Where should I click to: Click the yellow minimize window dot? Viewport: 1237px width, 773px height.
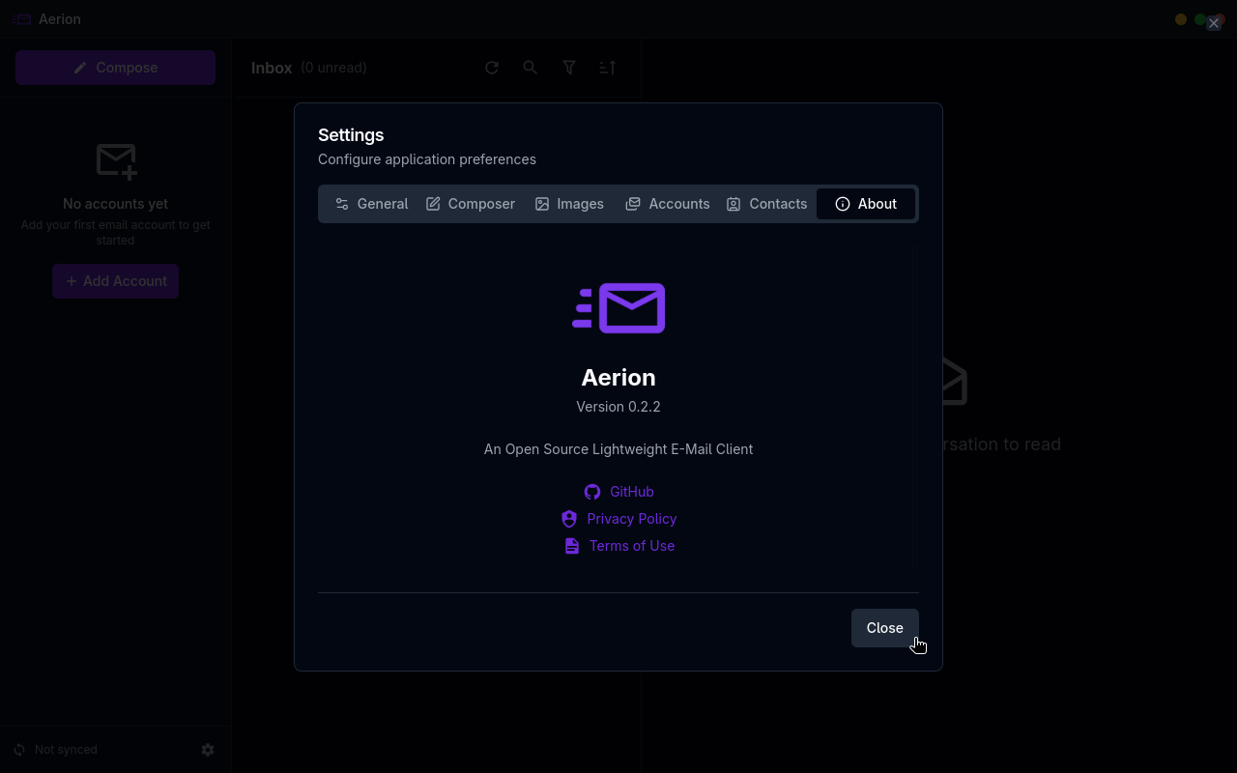[x=1181, y=19]
